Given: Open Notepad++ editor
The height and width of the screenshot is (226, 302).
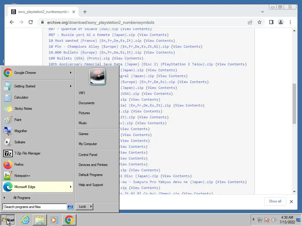Looking at the screenshot, I should click(x=38, y=176).
